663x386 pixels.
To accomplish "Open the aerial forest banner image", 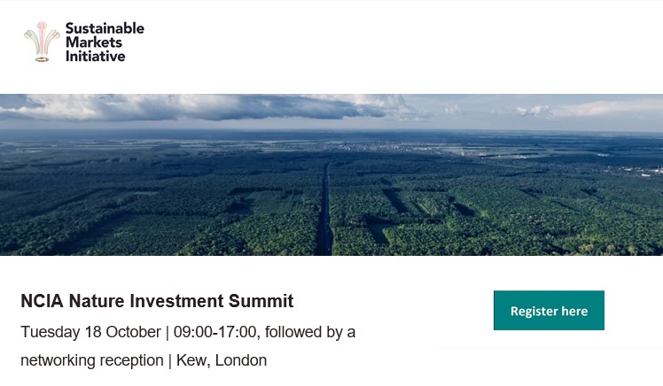I will (331, 175).
